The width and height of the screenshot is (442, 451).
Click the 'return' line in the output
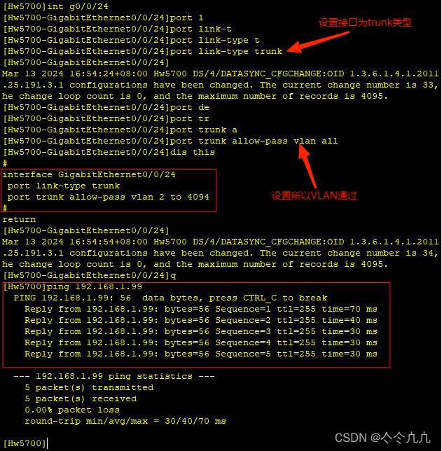pyautogui.click(x=19, y=219)
